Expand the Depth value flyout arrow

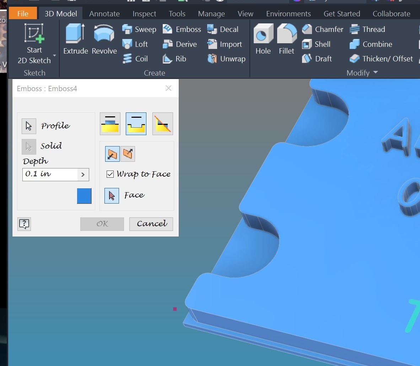[x=83, y=174]
